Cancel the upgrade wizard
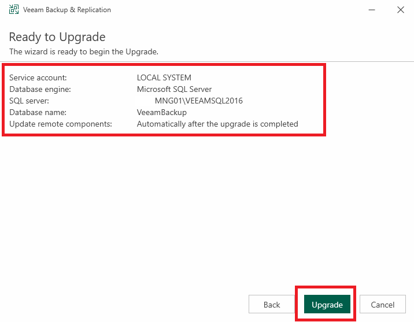Image resolution: width=414 pixels, height=322 pixels. [x=382, y=304]
